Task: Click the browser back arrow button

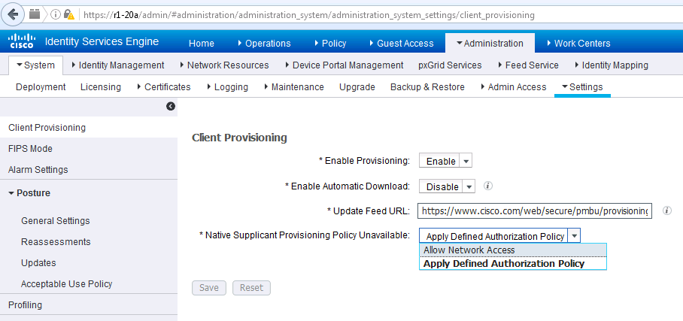Action: pyautogui.click(x=13, y=14)
